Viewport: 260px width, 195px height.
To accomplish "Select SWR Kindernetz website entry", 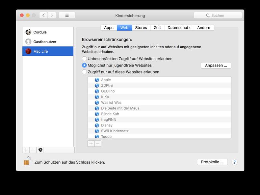I will (x=159, y=131).
